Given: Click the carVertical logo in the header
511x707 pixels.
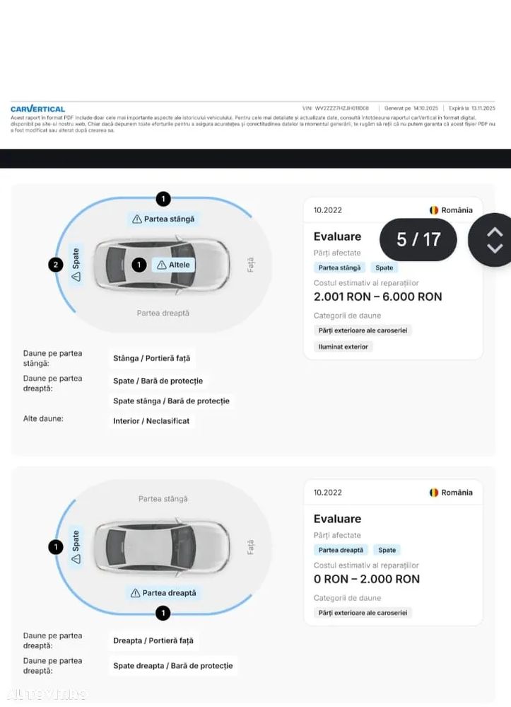Looking at the screenshot, I should point(37,109).
